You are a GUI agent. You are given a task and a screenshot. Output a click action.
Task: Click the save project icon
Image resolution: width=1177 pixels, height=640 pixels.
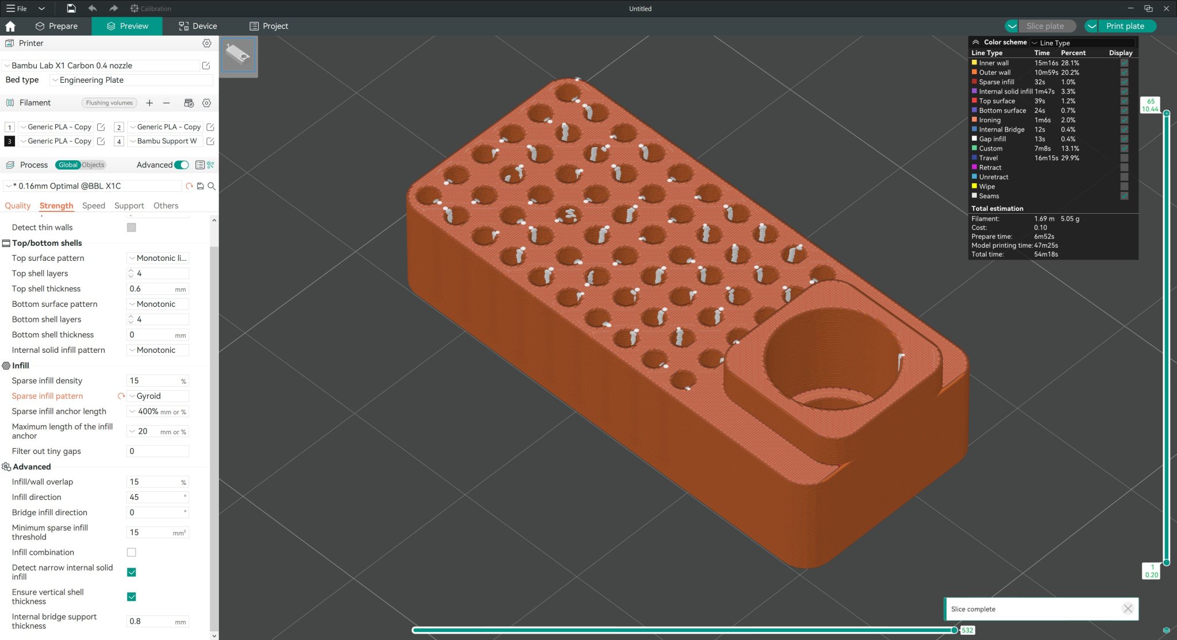tap(71, 8)
